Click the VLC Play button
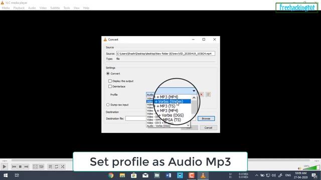 coord(4,166)
